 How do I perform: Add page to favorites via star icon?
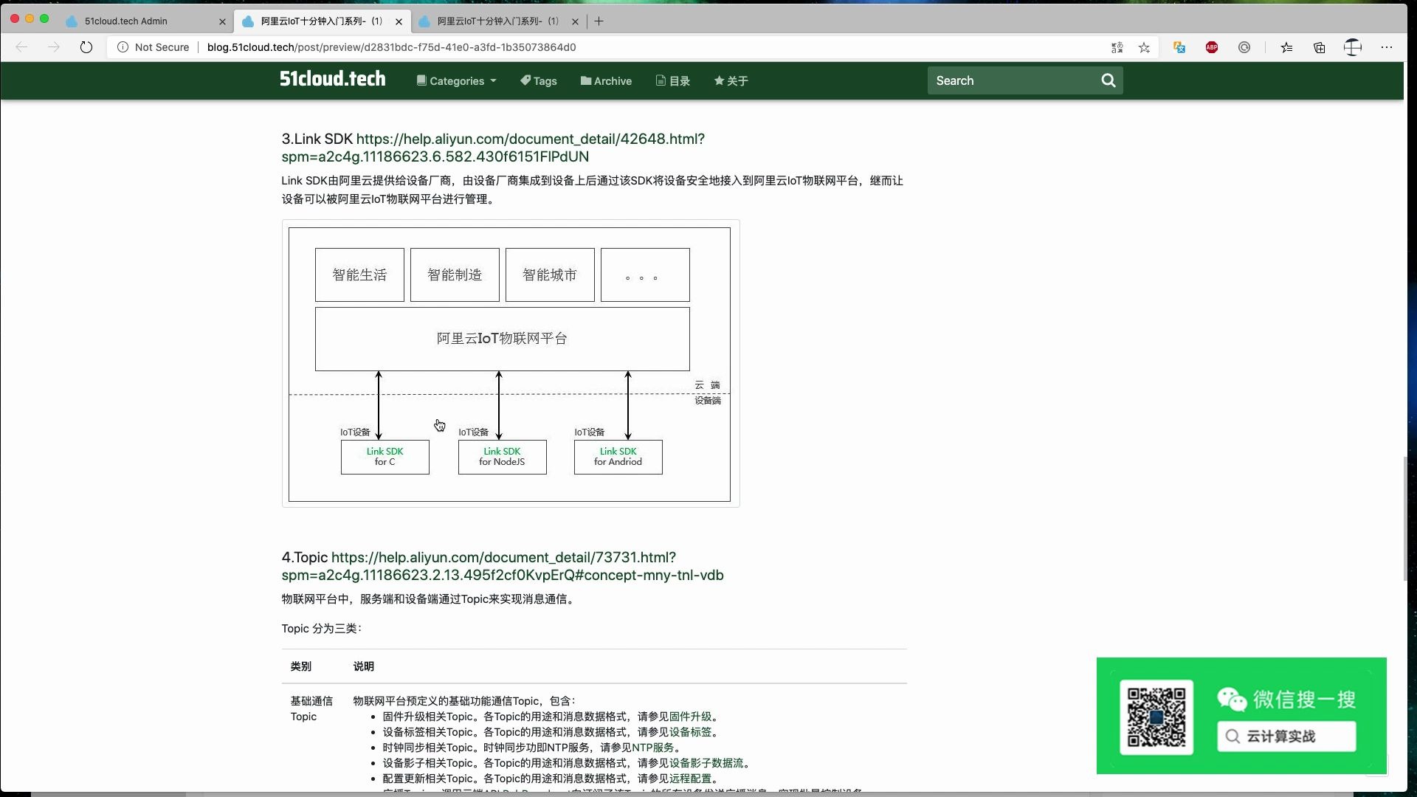(x=1145, y=46)
